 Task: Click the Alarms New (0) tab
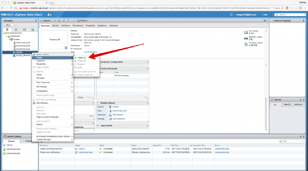(x=287, y=105)
